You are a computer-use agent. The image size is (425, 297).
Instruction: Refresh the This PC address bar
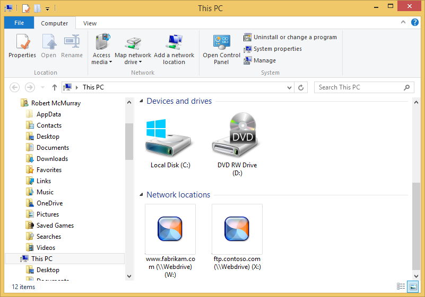pyautogui.click(x=301, y=87)
